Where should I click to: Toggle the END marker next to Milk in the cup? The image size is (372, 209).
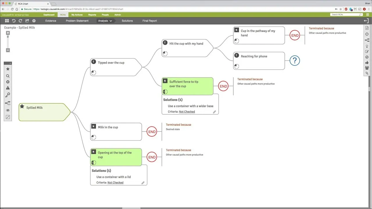[x=152, y=132]
